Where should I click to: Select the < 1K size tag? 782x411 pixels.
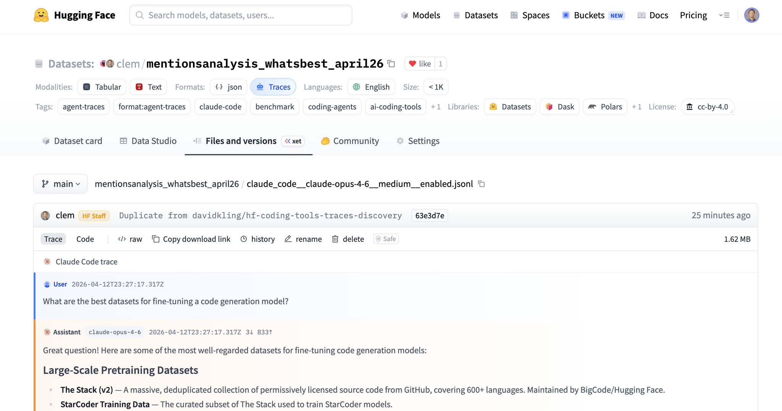click(436, 87)
